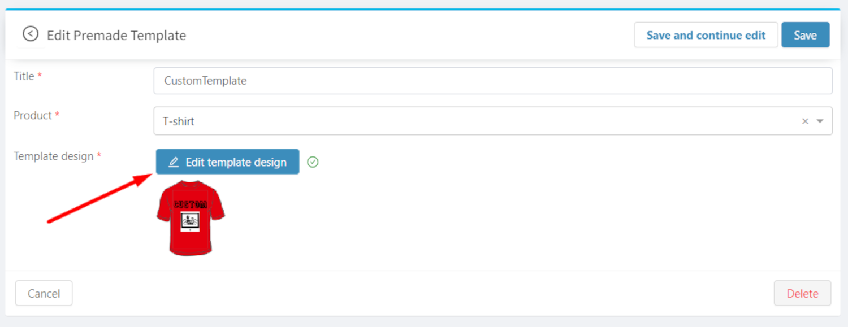Image resolution: width=848 pixels, height=327 pixels.
Task: Click the back arrow circle icon
Action: (x=31, y=34)
